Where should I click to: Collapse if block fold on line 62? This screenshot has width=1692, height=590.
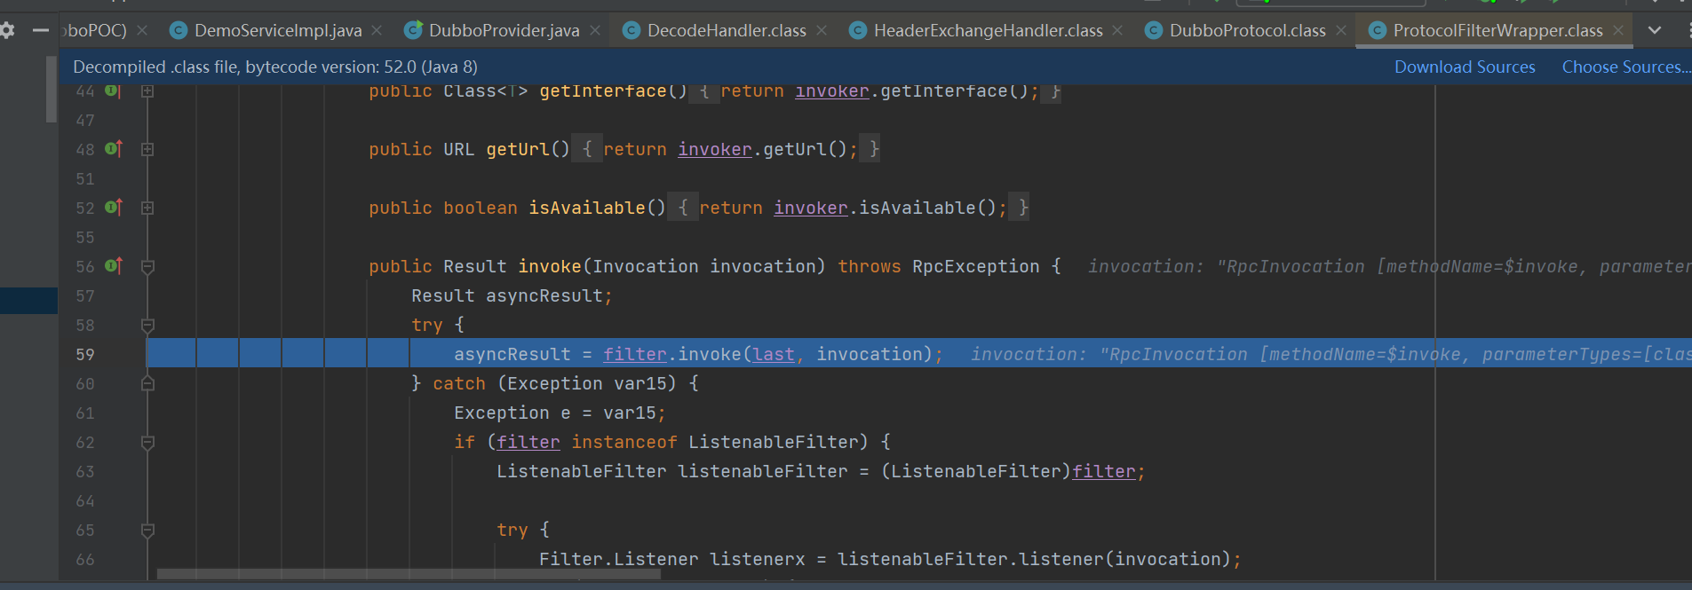coord(147,442)
